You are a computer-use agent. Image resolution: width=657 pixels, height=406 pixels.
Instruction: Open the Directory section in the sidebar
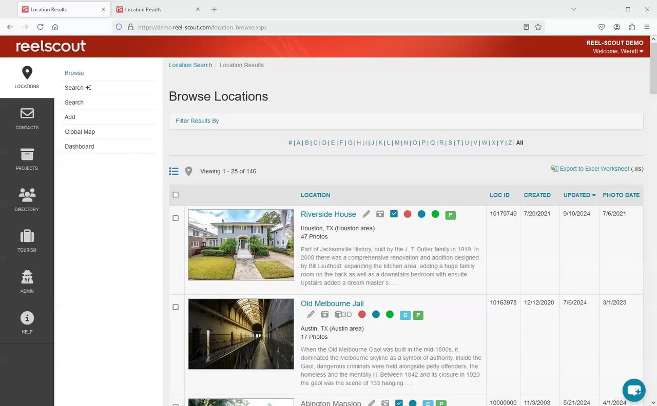(x=27, y=200)
